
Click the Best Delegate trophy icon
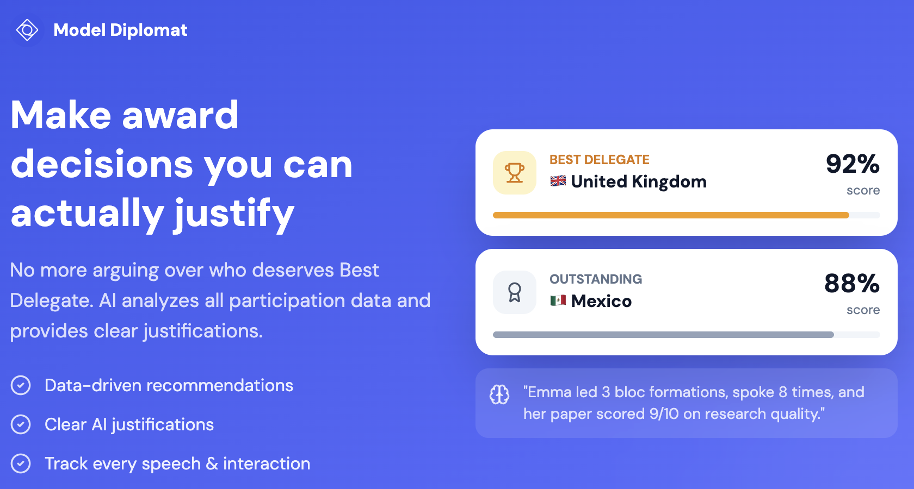(x=514, y=173)
